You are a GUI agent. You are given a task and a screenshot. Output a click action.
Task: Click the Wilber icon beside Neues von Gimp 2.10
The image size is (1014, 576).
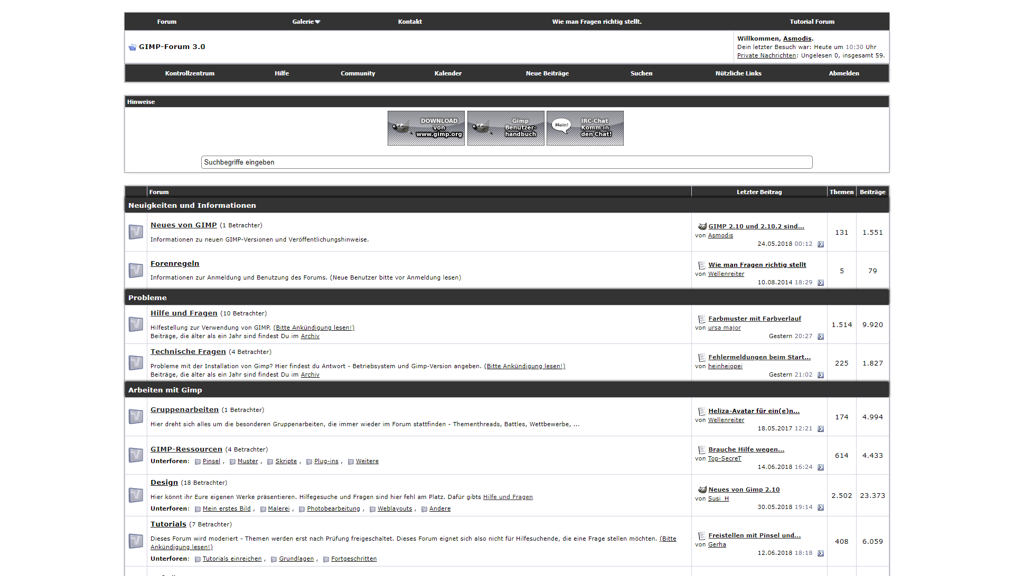tap(702, 490)
